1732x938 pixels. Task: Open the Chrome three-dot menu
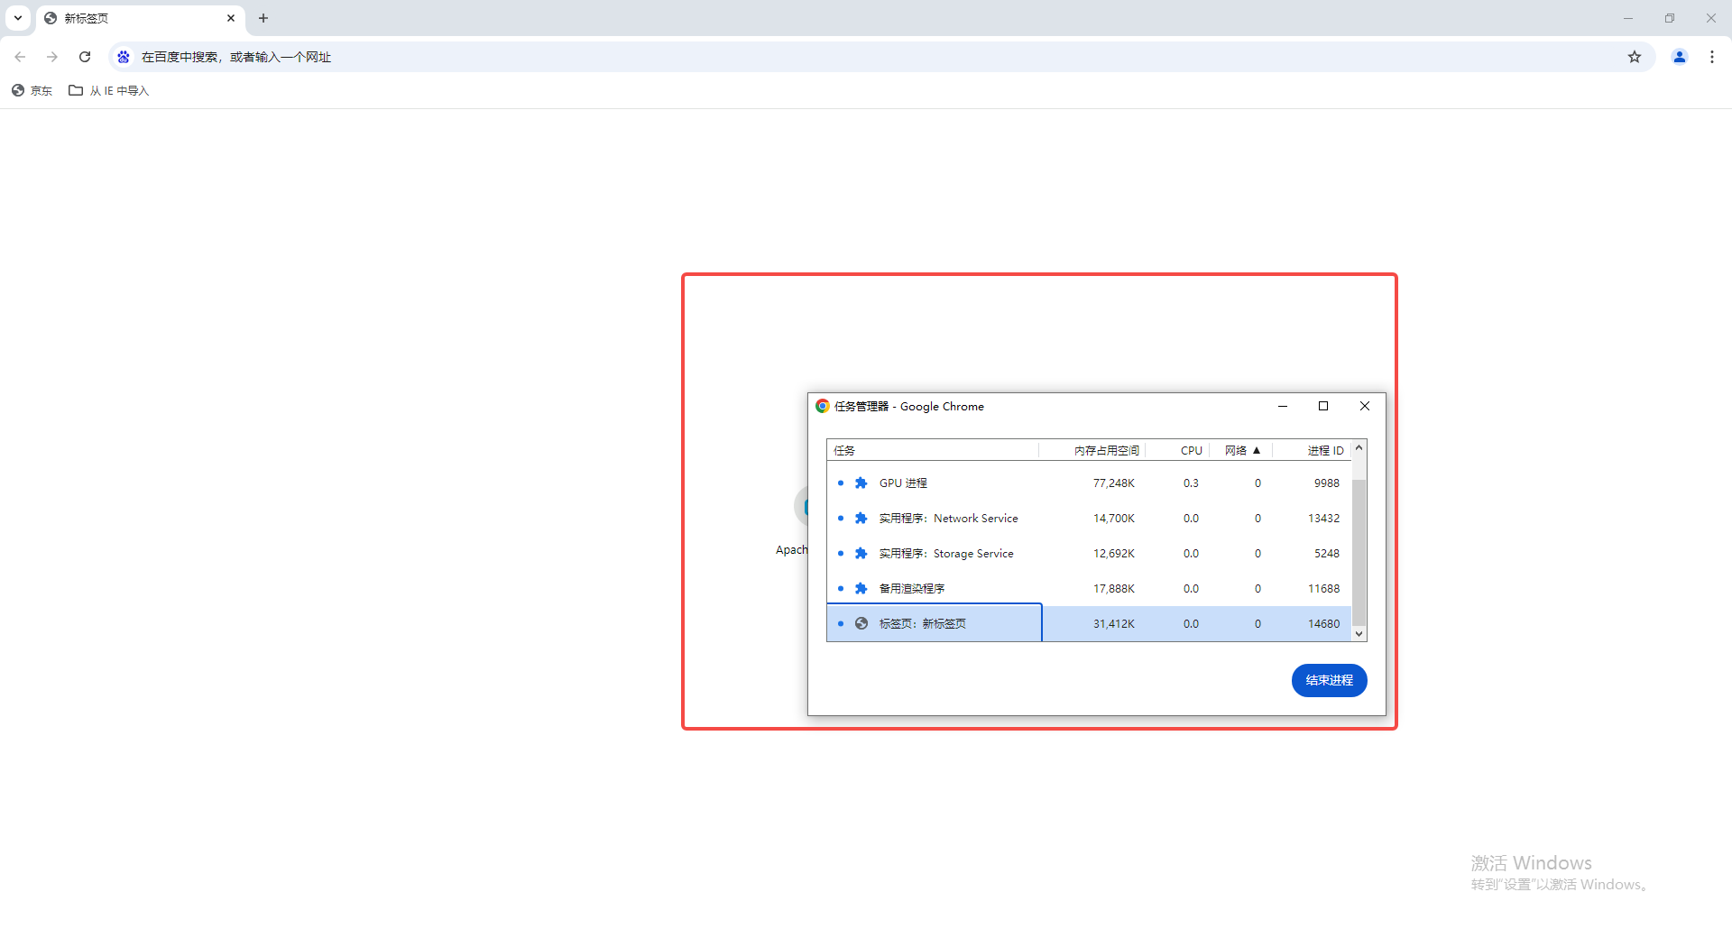[x=1712, y=57]
